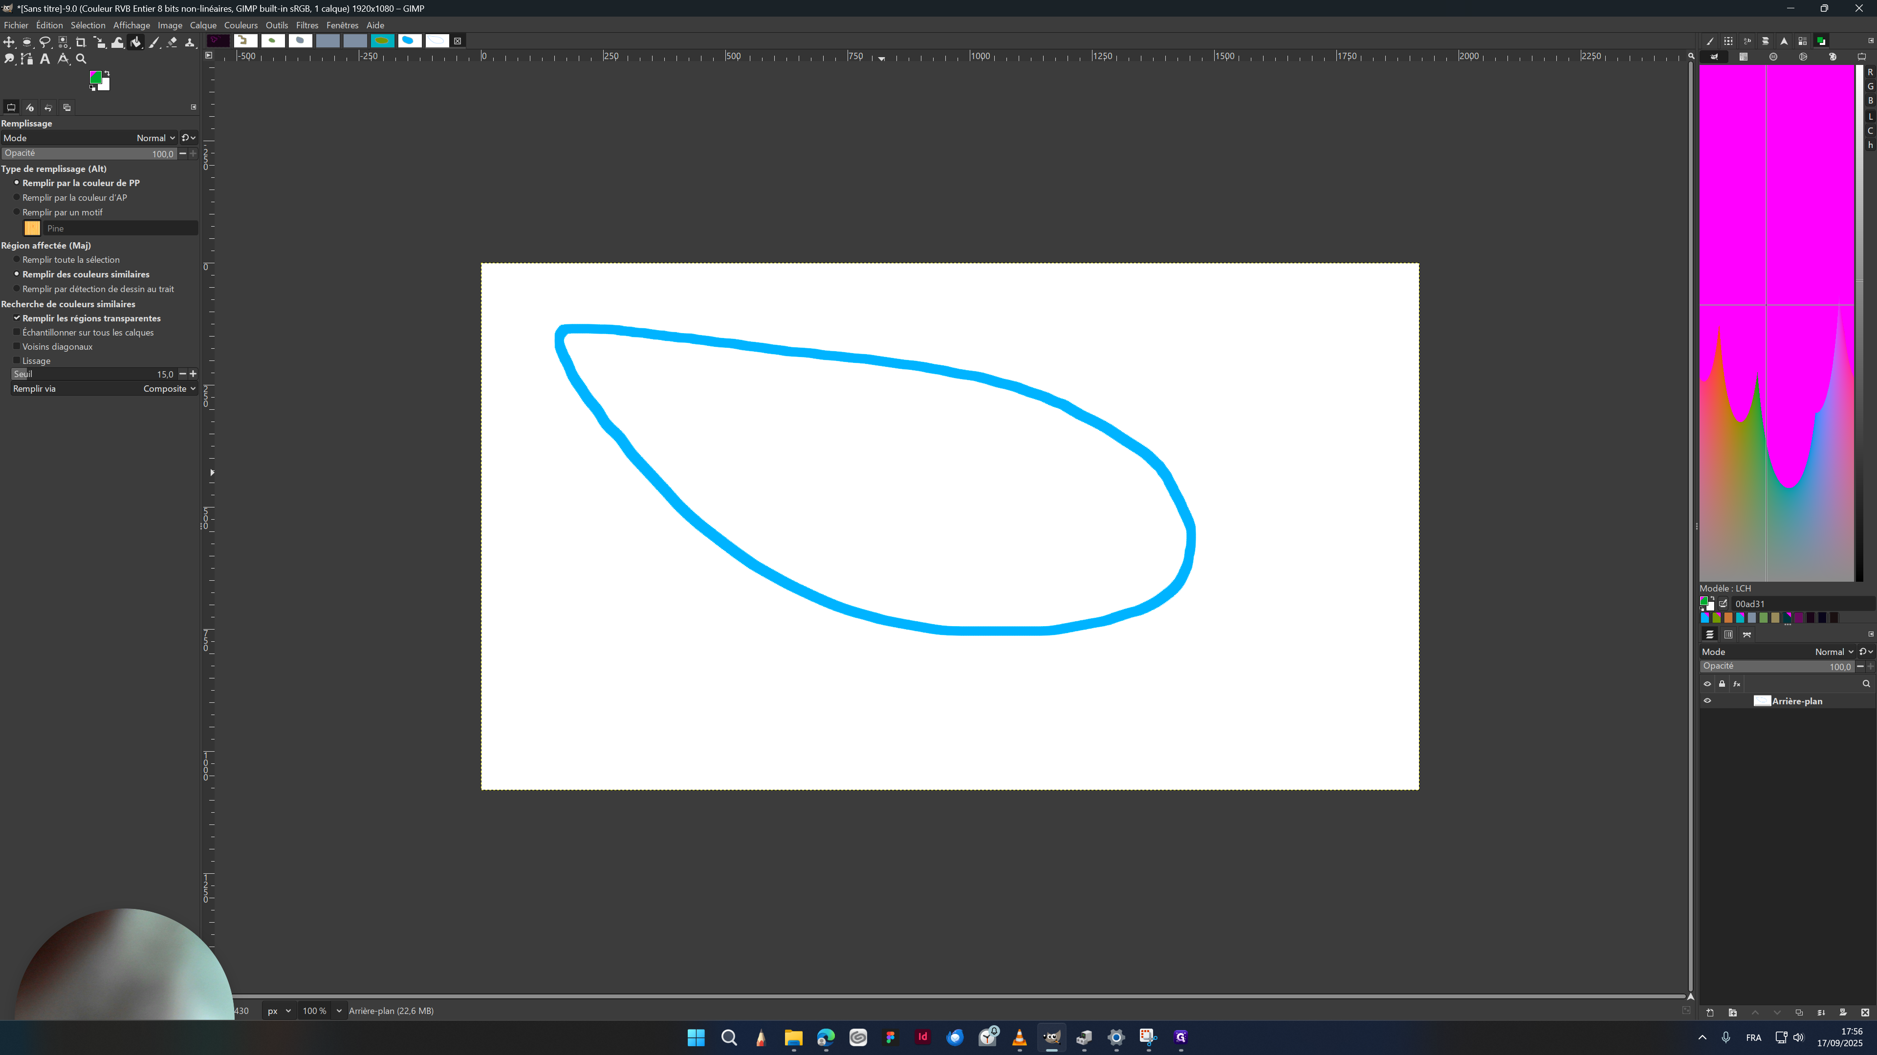1877x1055 pixels.
Task: Increase Seuil with the plus button
Action: click(193, 374)
